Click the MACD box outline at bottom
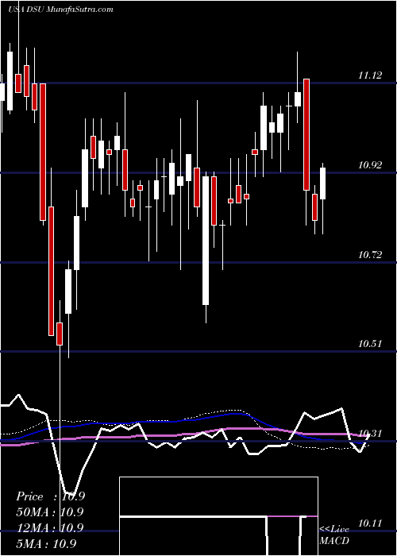The image size is (397, 556). (218, 516)
